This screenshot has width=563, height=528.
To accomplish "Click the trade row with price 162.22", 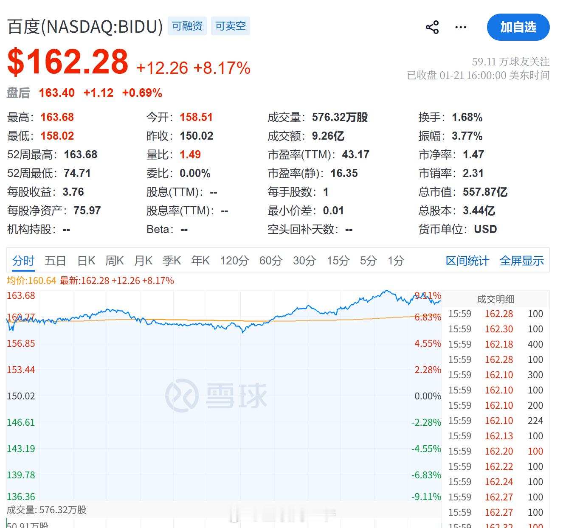I will (495, 467).
